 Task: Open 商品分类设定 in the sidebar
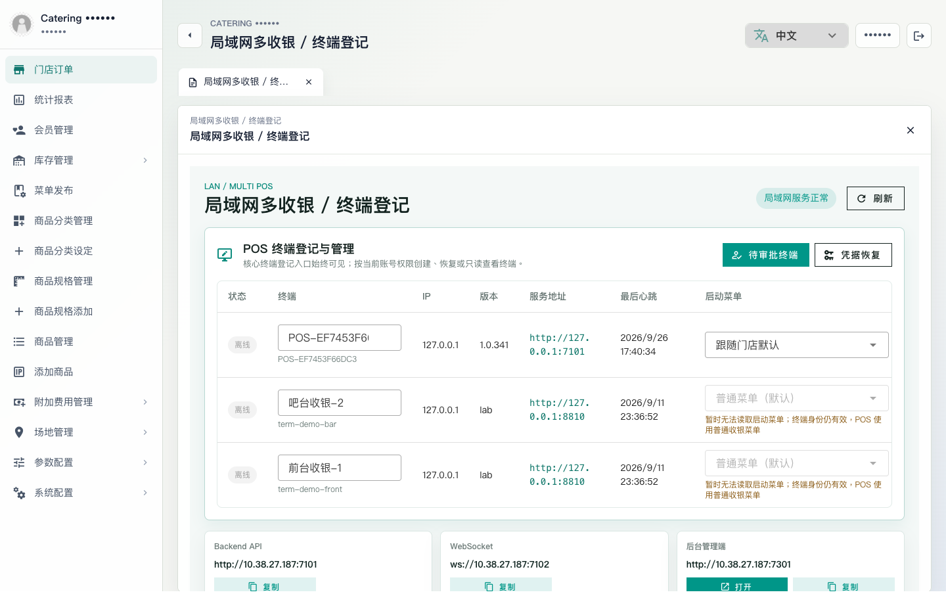(81, 251)
